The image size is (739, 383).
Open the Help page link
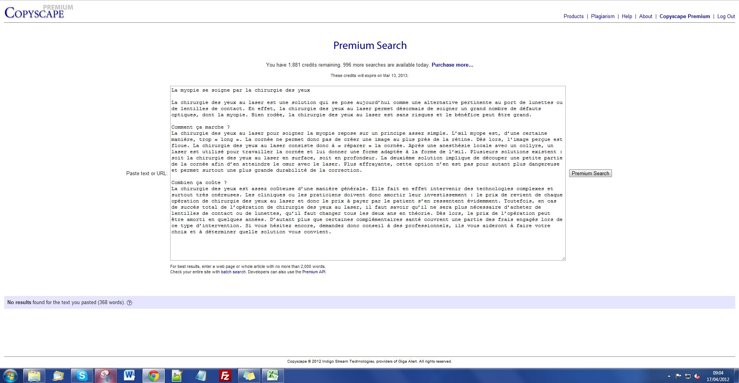click(627, 16)
